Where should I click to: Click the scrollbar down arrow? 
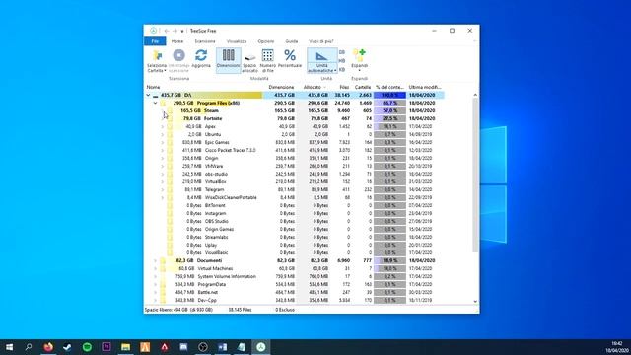pos(475,301)
